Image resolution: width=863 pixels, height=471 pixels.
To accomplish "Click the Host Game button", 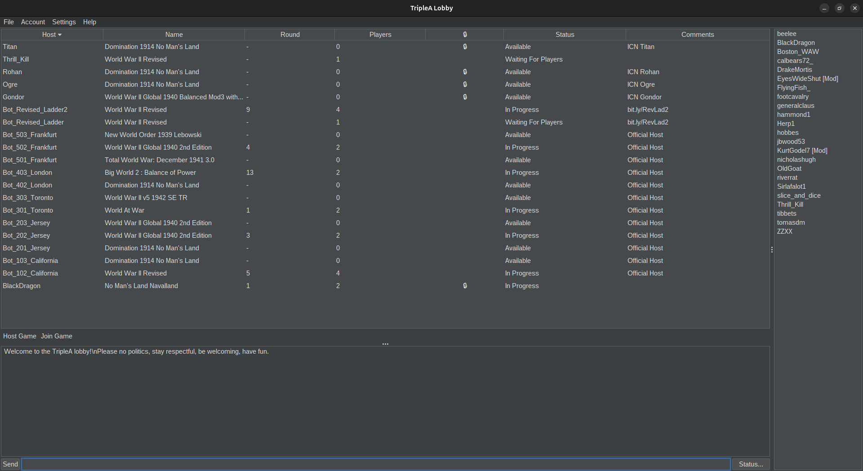I will (20, 336).
